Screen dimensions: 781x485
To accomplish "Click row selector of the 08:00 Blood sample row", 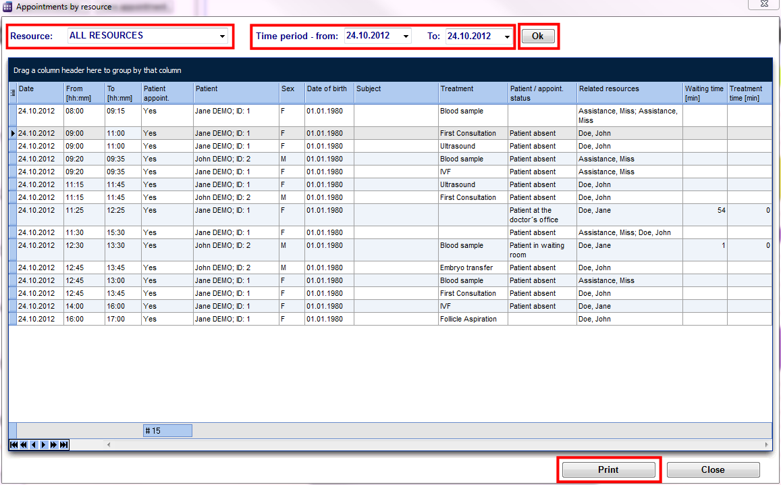I will [x=12, y=116].
